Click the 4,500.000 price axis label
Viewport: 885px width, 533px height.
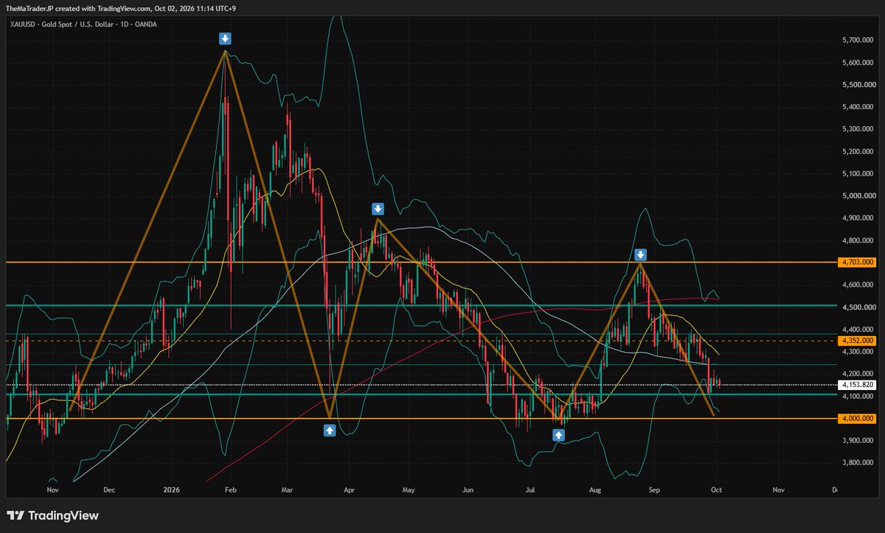858,307
